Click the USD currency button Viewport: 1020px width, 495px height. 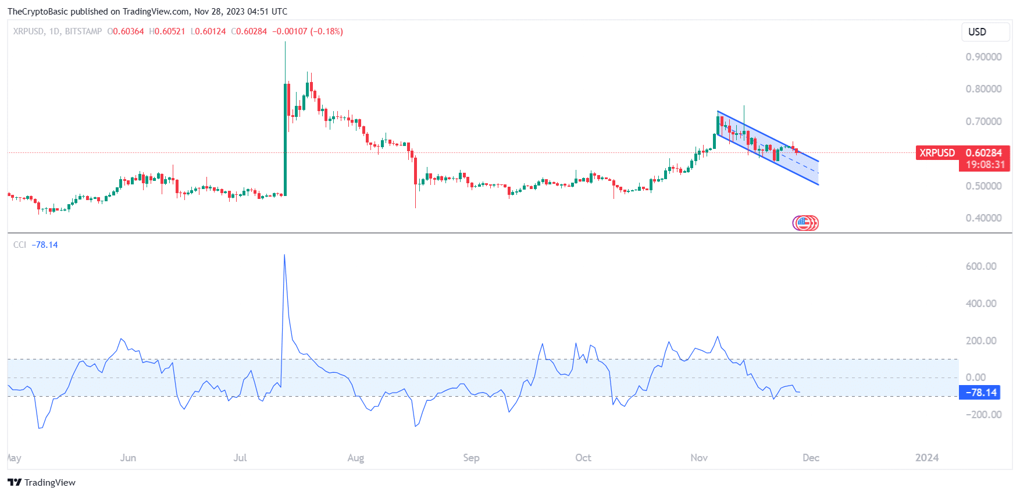(x=985, y=32)
